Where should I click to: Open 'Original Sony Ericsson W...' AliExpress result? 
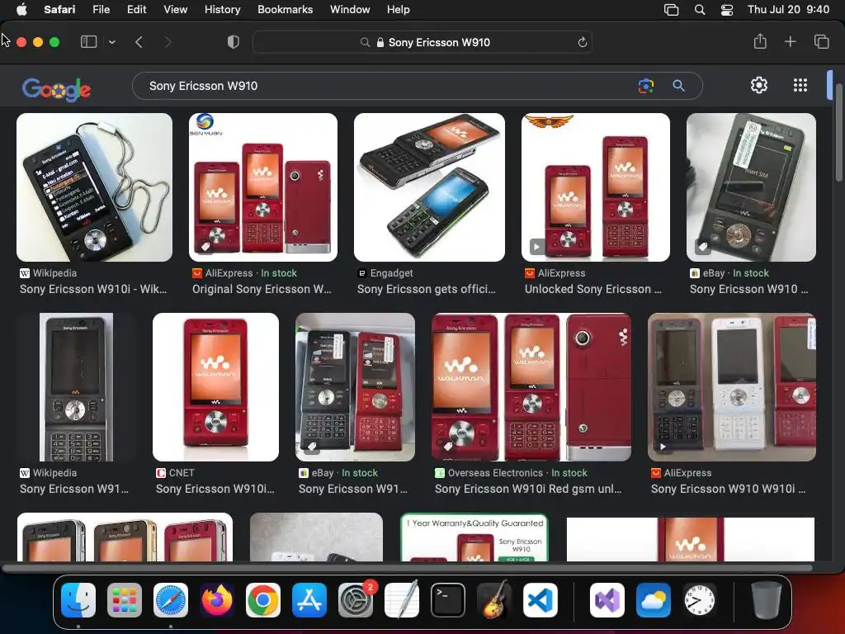click(x=262, y=289)
